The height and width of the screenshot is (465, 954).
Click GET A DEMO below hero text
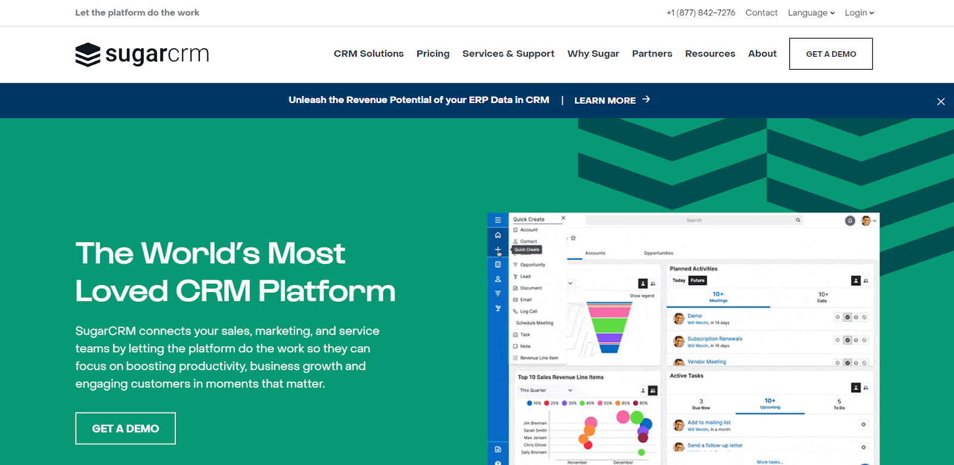point(125,428)
